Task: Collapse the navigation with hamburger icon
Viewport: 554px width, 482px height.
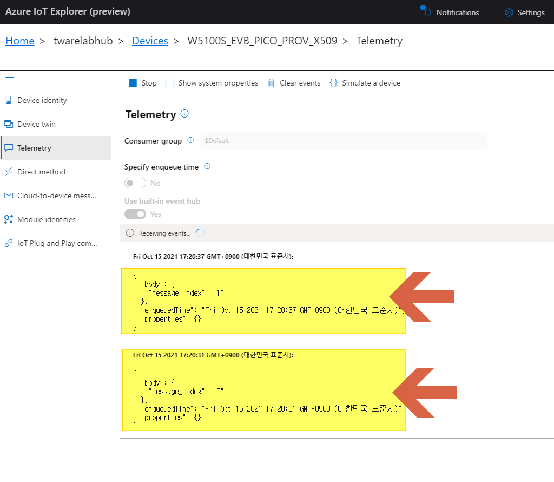Action: (x=10, y=80)
